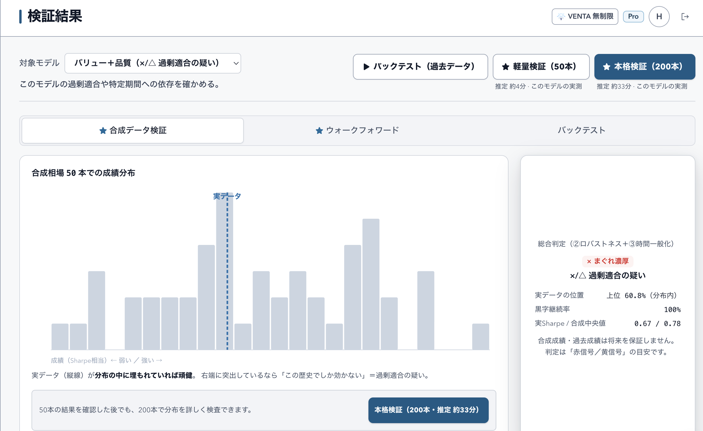Viewport: 703px width, 431px height.
Task: Switch to the バックテスト tab
Action: point(582,130)
